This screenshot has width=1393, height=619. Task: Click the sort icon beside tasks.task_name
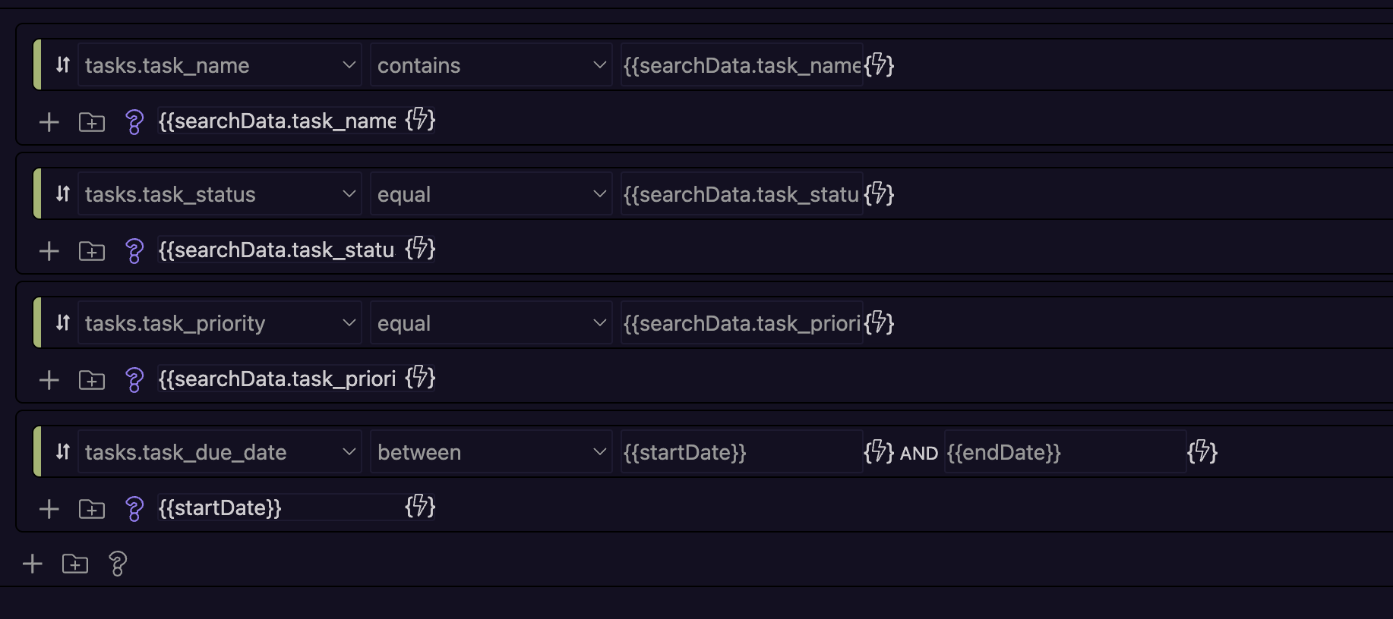pyautogui.click(x=63, y=65)
